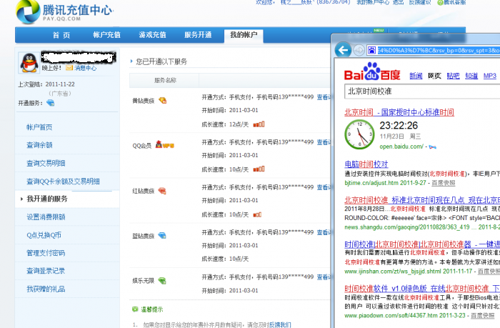Open result 北京时间 - 国家授时中心标准时间
This screenshot has width=500, height=328.
tap(399, 112)
